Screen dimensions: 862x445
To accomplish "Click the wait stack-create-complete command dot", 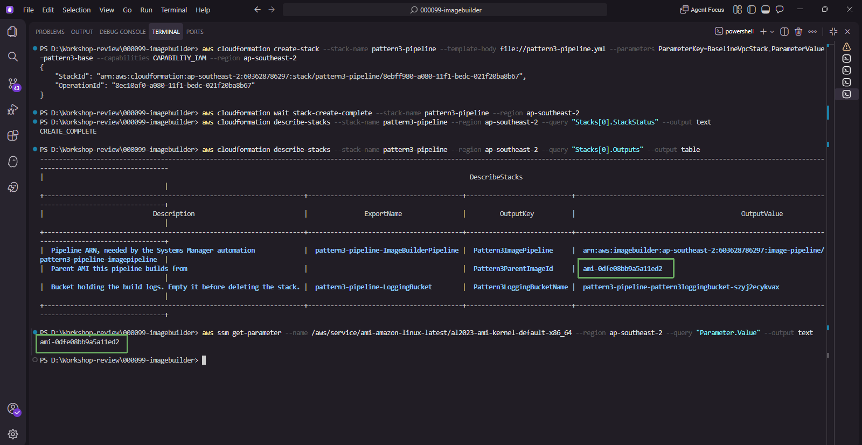I will [x=35, y=113].
